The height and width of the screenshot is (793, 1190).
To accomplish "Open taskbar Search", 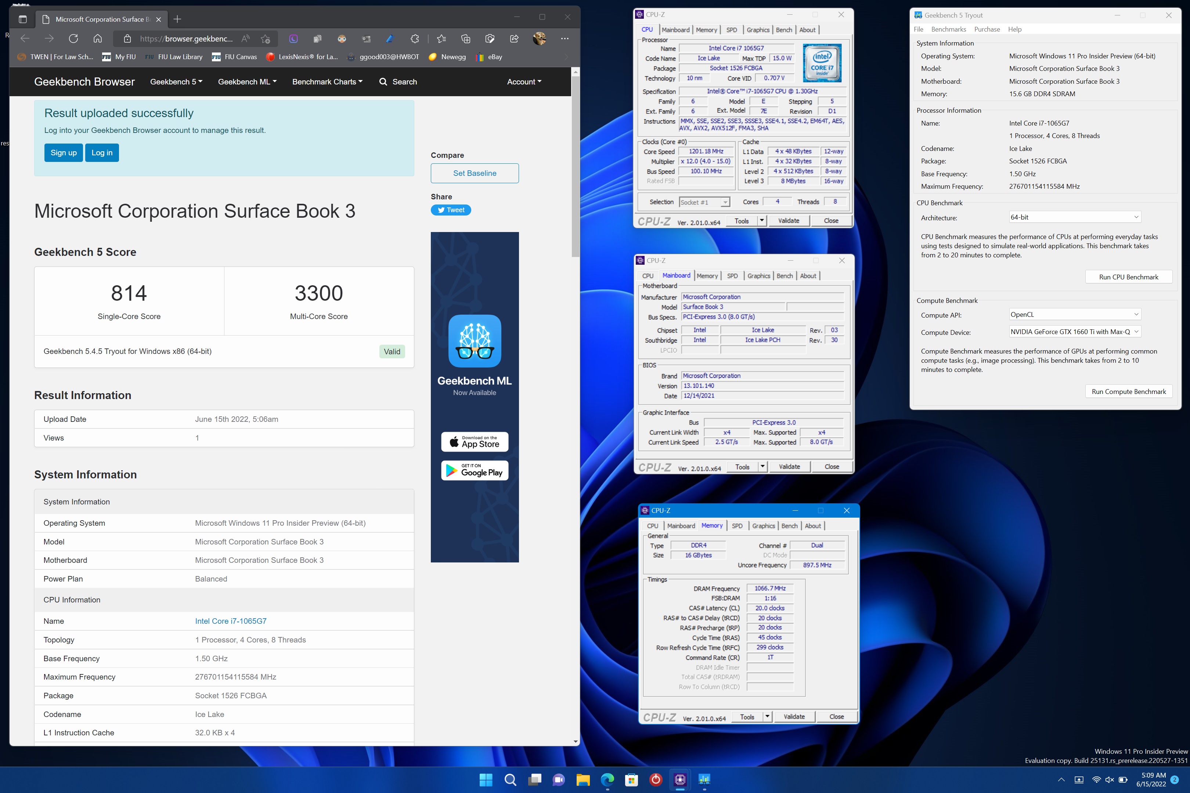I will [x=510, y=779].
